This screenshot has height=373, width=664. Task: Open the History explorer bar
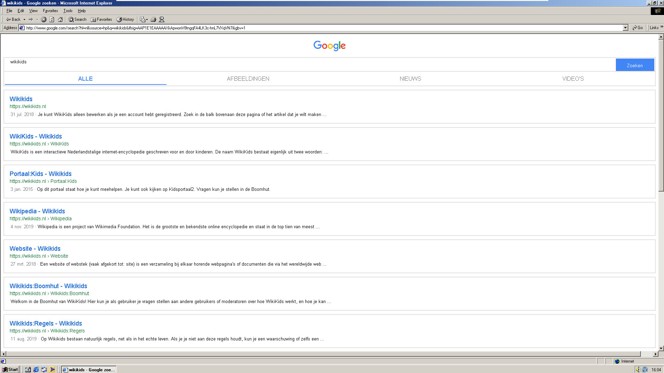(x=125, y=19)
